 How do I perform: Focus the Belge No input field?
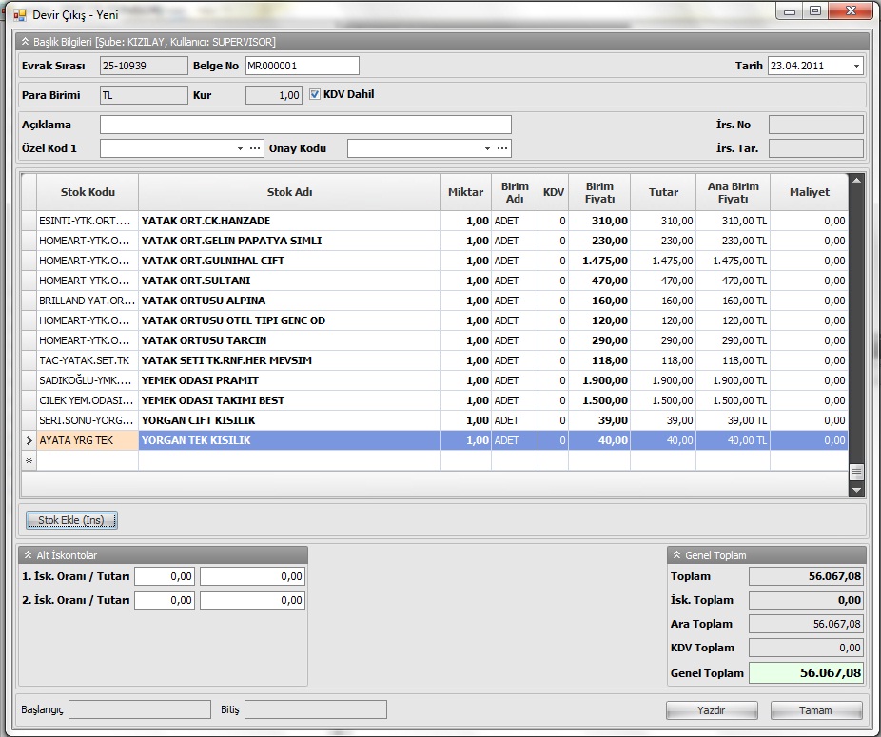pyautogui.click(x=303, y=66)
